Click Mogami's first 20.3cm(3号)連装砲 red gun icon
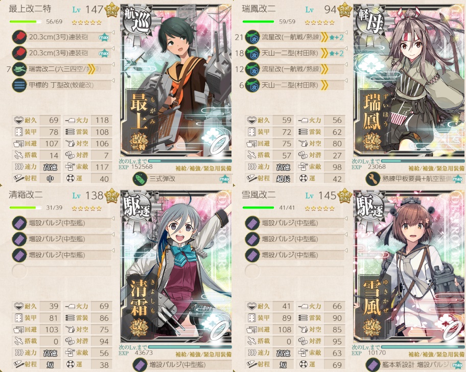The height and width of the screenshot is (372, 466). pos(19,37)
